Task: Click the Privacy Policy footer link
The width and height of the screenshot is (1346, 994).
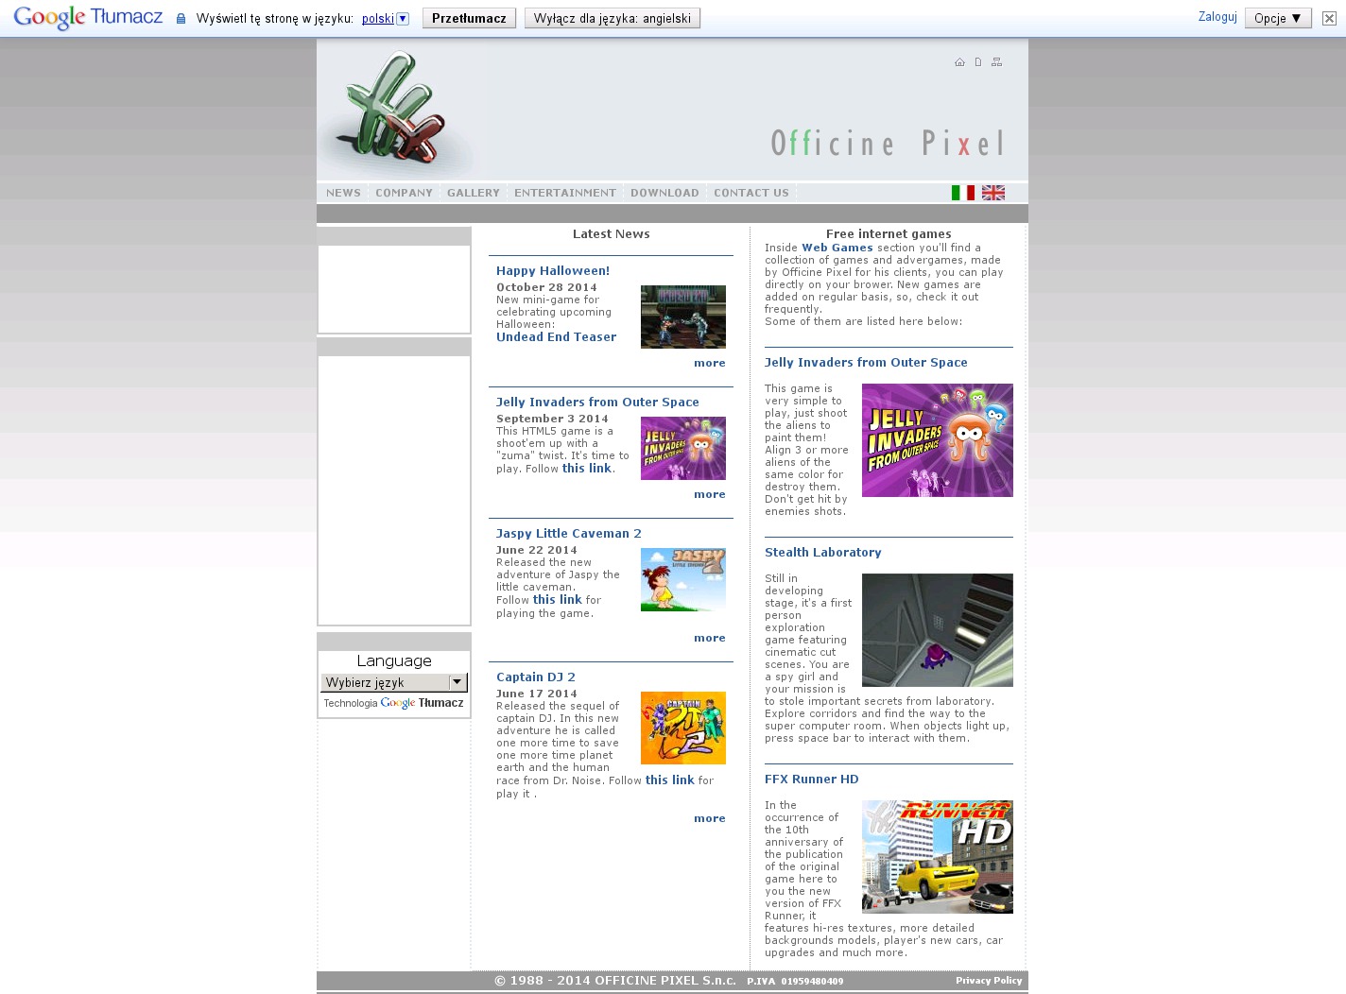Action: click(988, 981)
